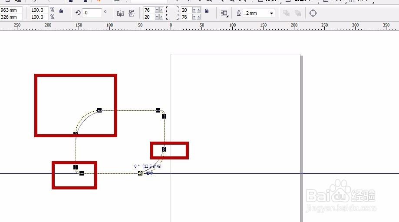Select the right edge node just below top-right corner

pos(164,116)
